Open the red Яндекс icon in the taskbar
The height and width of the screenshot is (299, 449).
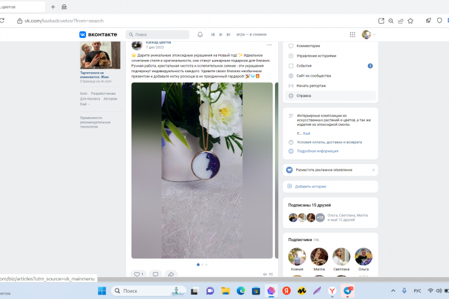click(x=286, y=291)
